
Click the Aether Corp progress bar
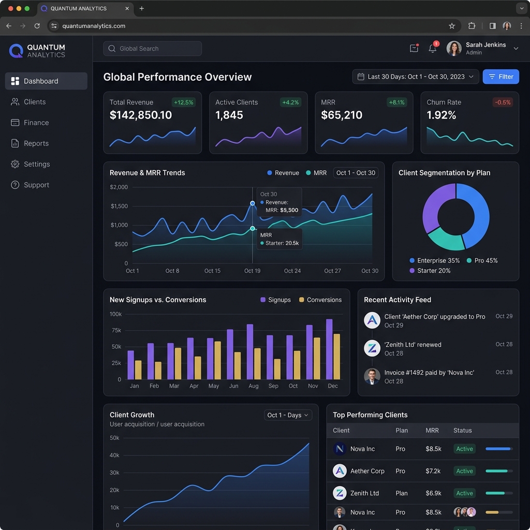tap(499, 471)
